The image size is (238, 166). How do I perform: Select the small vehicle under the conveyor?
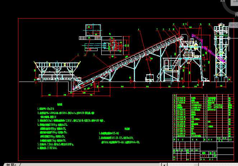tap(149, 77)
